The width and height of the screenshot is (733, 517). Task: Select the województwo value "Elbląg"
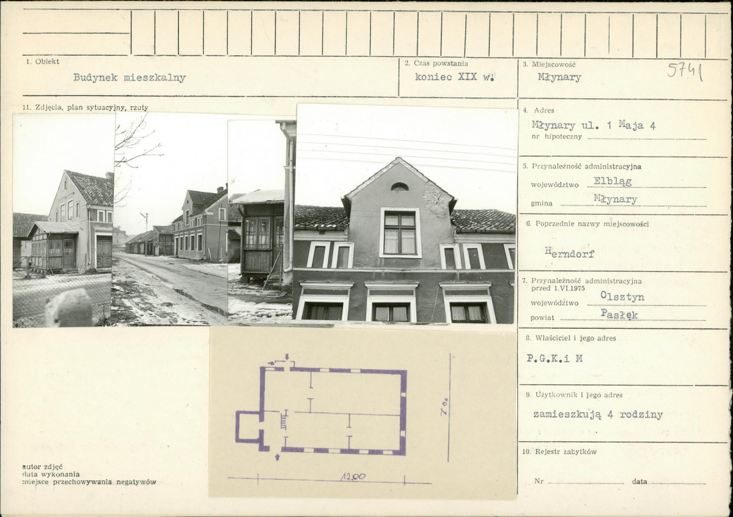point(613,182)
